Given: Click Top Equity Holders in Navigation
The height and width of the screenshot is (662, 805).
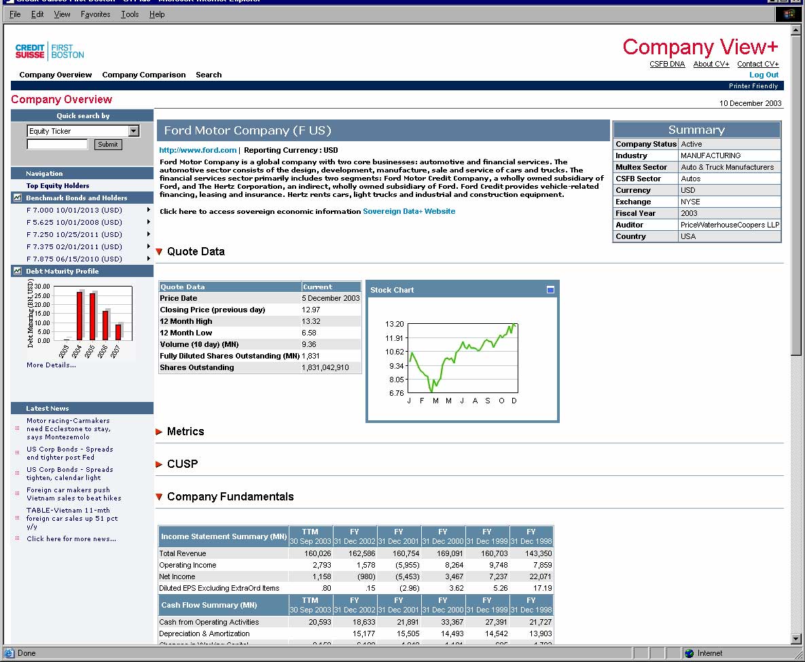Looking at the screenshot, I should click(58, 186).
